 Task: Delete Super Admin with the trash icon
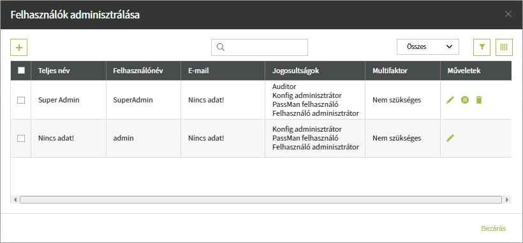479,100
